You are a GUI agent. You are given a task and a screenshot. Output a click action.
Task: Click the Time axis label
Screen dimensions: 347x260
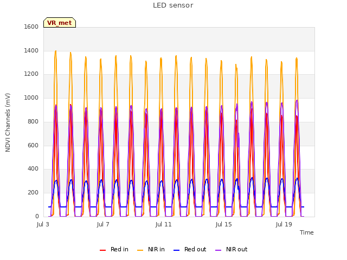(x=307, y=232)
